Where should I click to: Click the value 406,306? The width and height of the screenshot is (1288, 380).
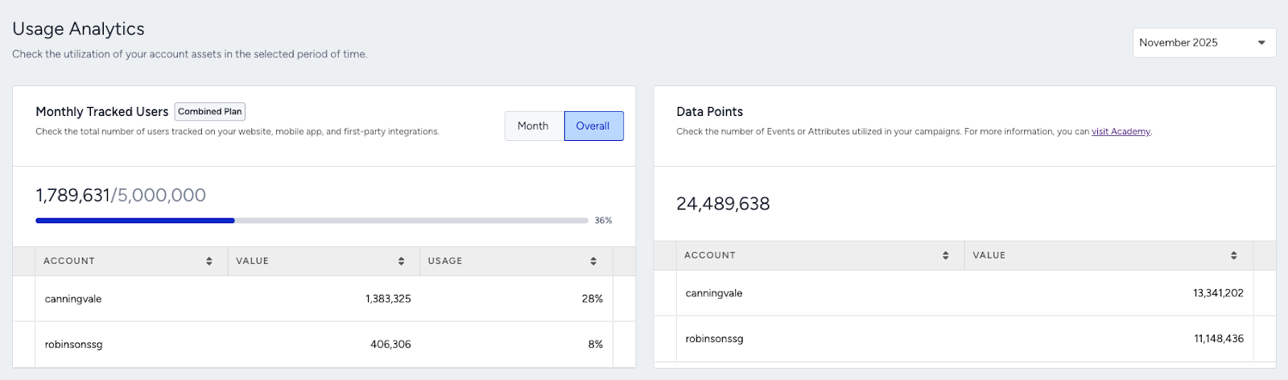coord(390,344)
